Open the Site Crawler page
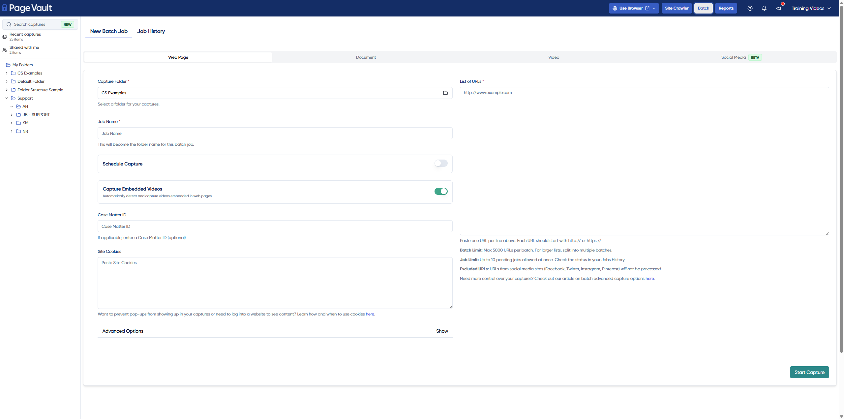 tap(677, 8)
